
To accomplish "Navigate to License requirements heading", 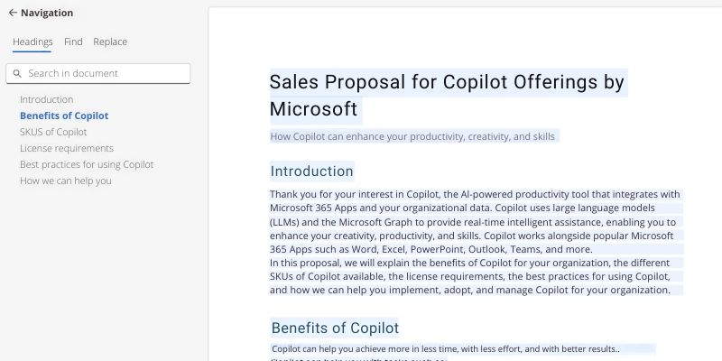I will 66,148.
